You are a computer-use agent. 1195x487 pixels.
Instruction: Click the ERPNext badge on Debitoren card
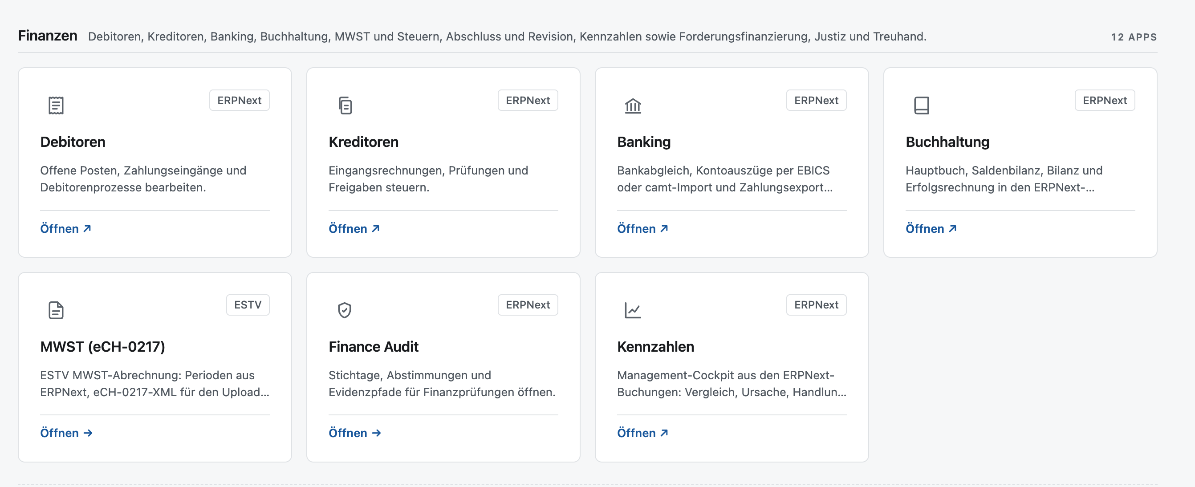click(x=240, y=100)
